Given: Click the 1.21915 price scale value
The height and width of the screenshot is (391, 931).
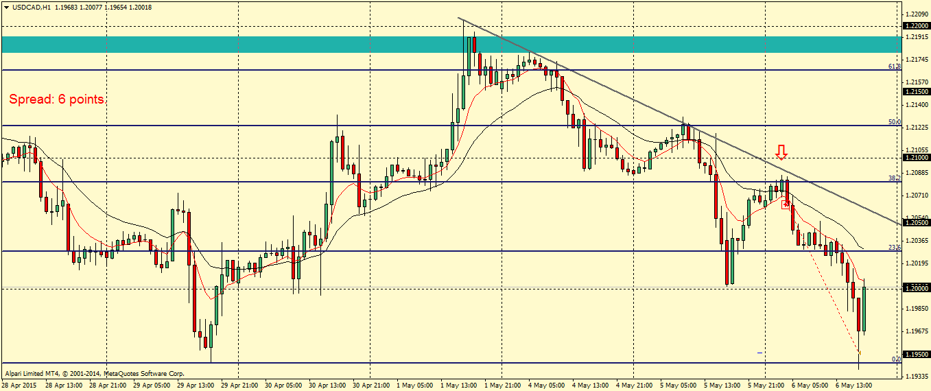Looking at the screenshot, I should pyautogui.click(x=917, y=36).
